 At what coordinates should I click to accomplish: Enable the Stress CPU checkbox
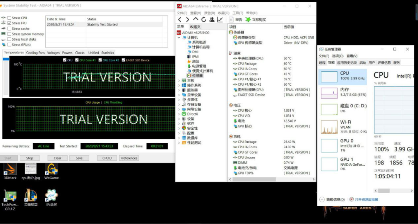9,18
